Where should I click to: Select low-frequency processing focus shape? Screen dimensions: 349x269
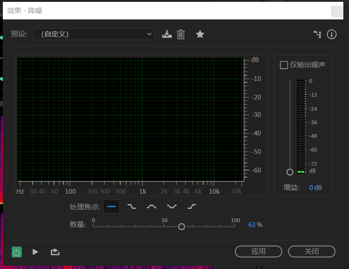pos(132,206)
